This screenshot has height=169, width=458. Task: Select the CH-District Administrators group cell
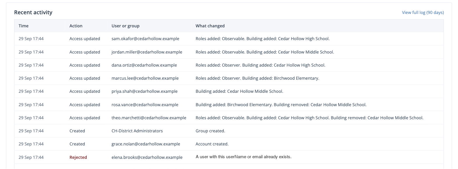tap(137, 131)
